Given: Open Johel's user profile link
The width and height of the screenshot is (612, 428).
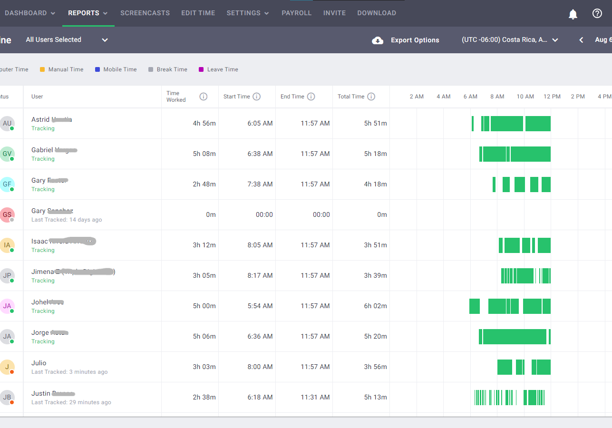Looking at the screenshot, I should pyautogui.click(x=48, y=302).
